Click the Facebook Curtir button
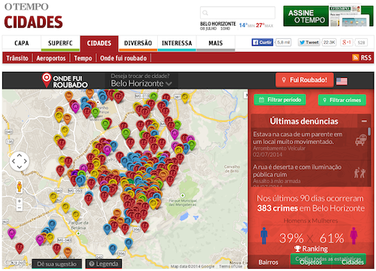This screenshot has height=271, width=376. (262, 42)
